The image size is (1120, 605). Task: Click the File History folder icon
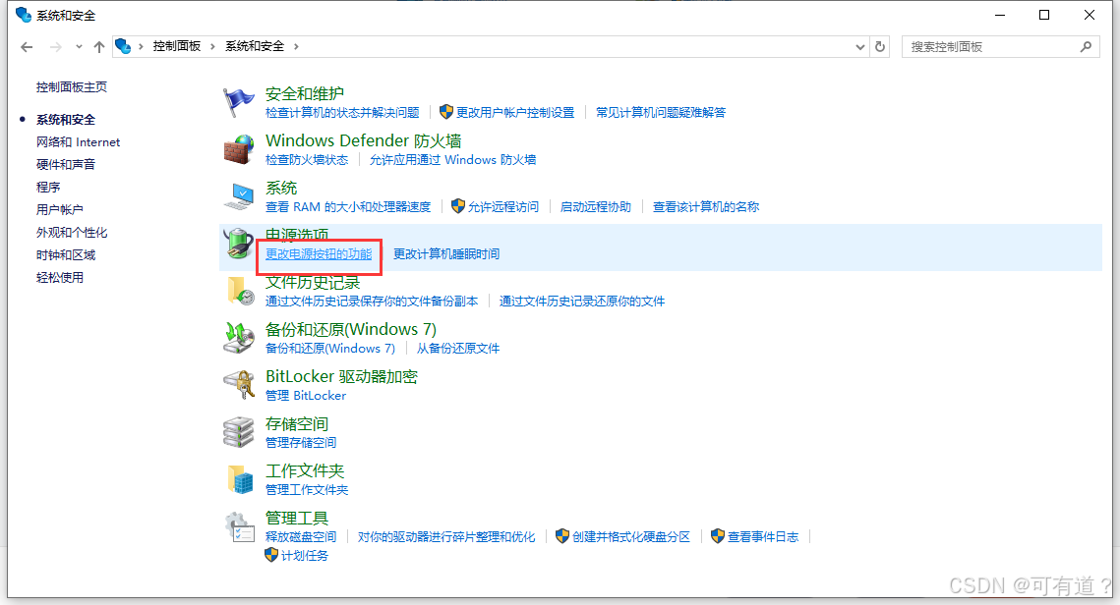point(240,291)
